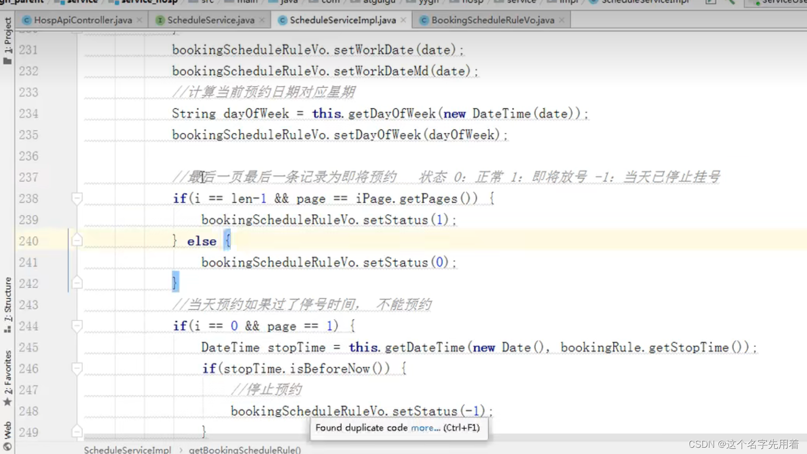This screenshot has height=454, width=807.
Task: Click getBookingScheduleRule() in the bottom breadcrumb
Action: pyautogui.click(x=245, y=449)
